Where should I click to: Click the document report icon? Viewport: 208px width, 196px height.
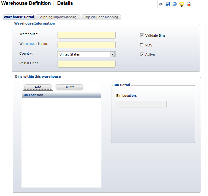(189, 5)
